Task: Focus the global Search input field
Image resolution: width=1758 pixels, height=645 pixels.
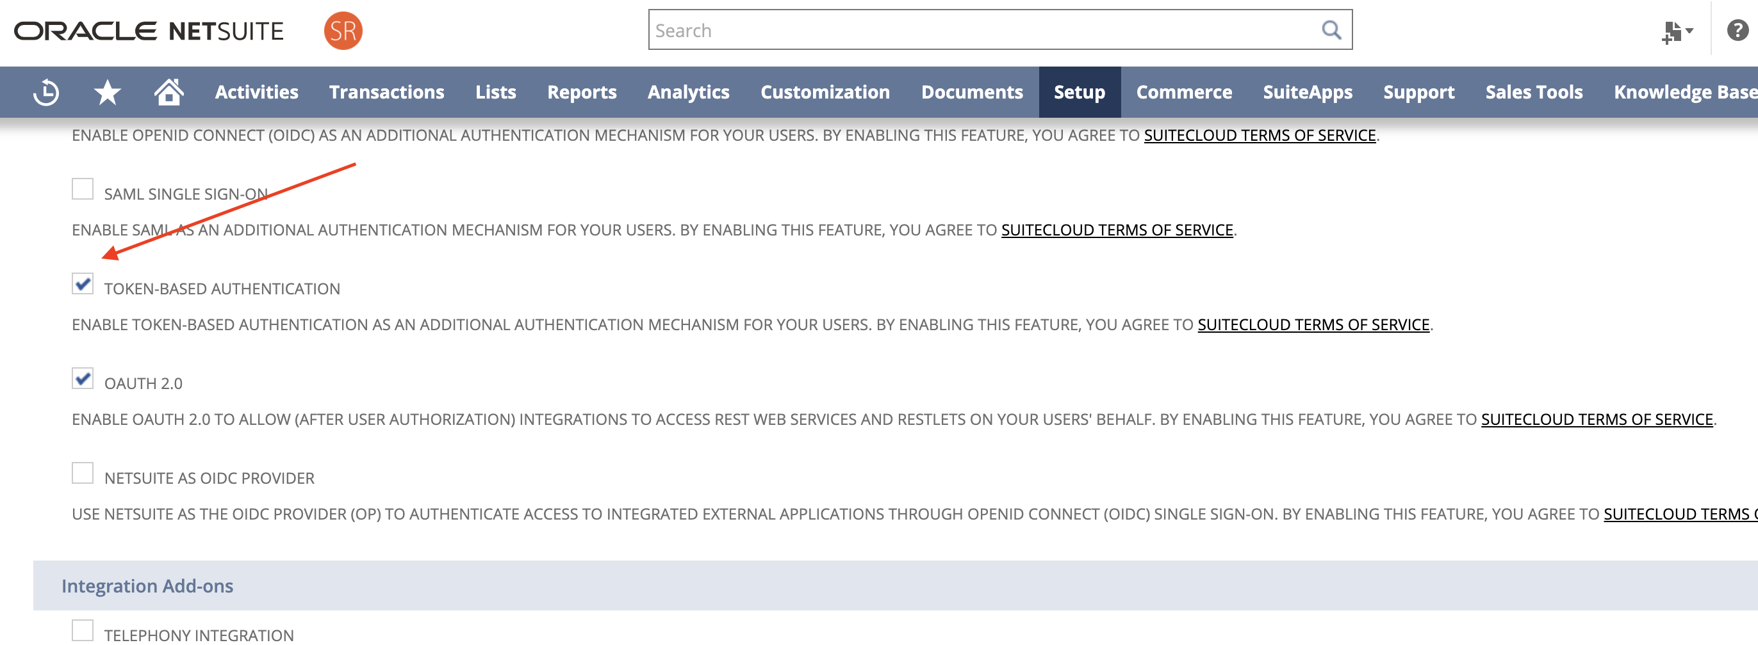Action: tap(1000, 30)
